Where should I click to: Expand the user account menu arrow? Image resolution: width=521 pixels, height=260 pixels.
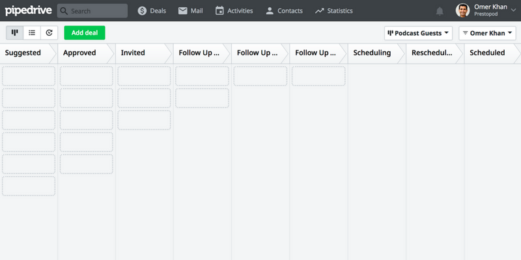pos(513,10)
